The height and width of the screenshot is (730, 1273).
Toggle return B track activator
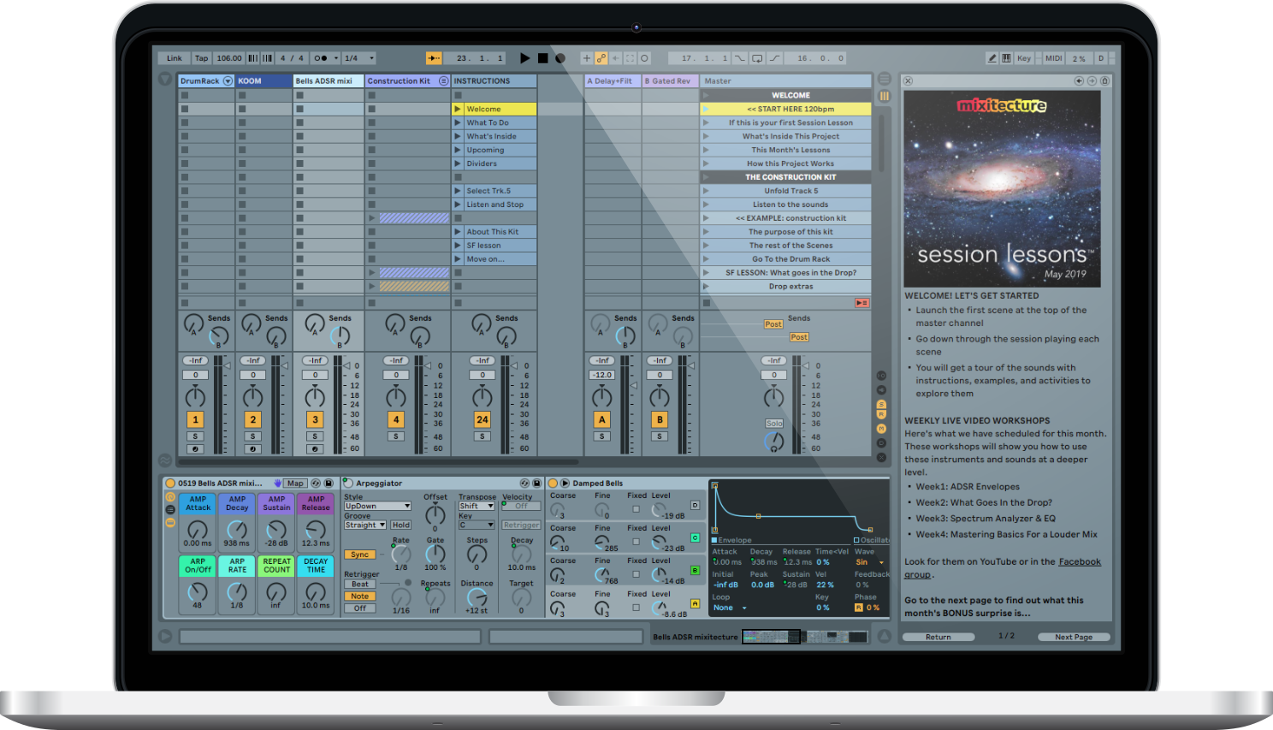[x=660, y=419]
